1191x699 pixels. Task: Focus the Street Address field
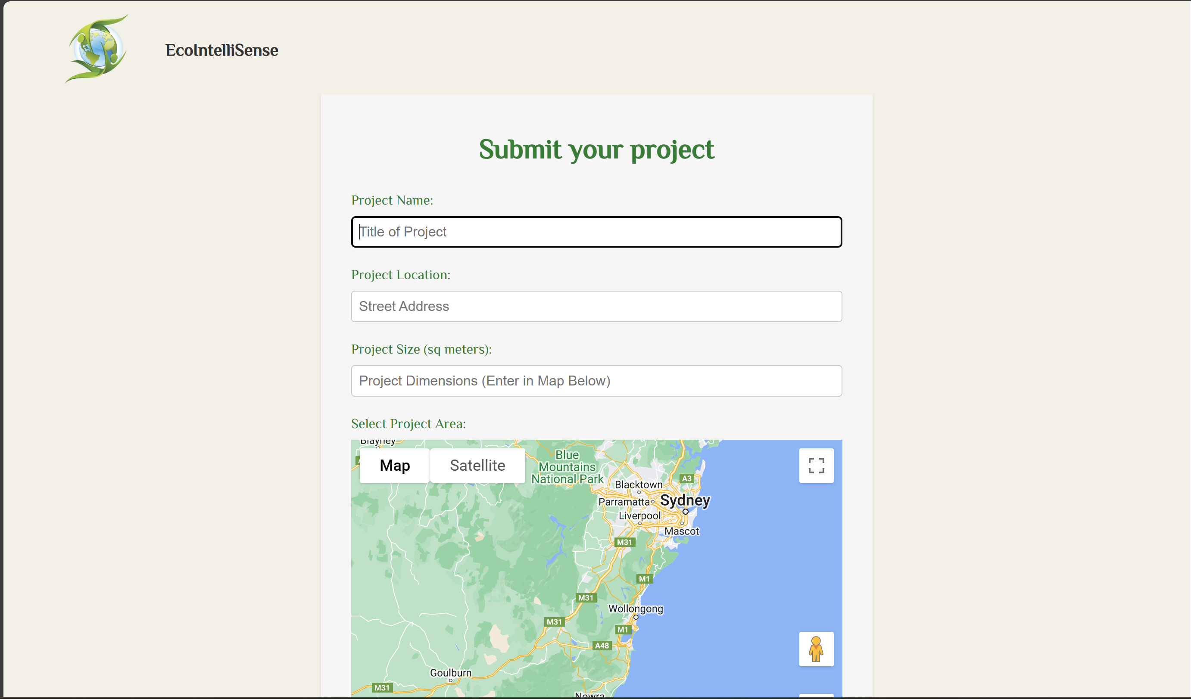(x=596, y=306)
